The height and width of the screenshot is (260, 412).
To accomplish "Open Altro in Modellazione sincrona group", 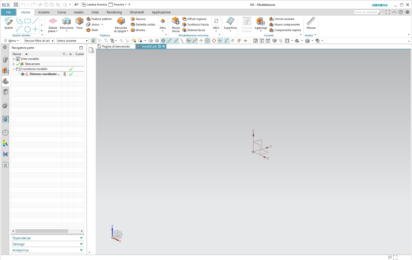I will click(x=216, y=25).
